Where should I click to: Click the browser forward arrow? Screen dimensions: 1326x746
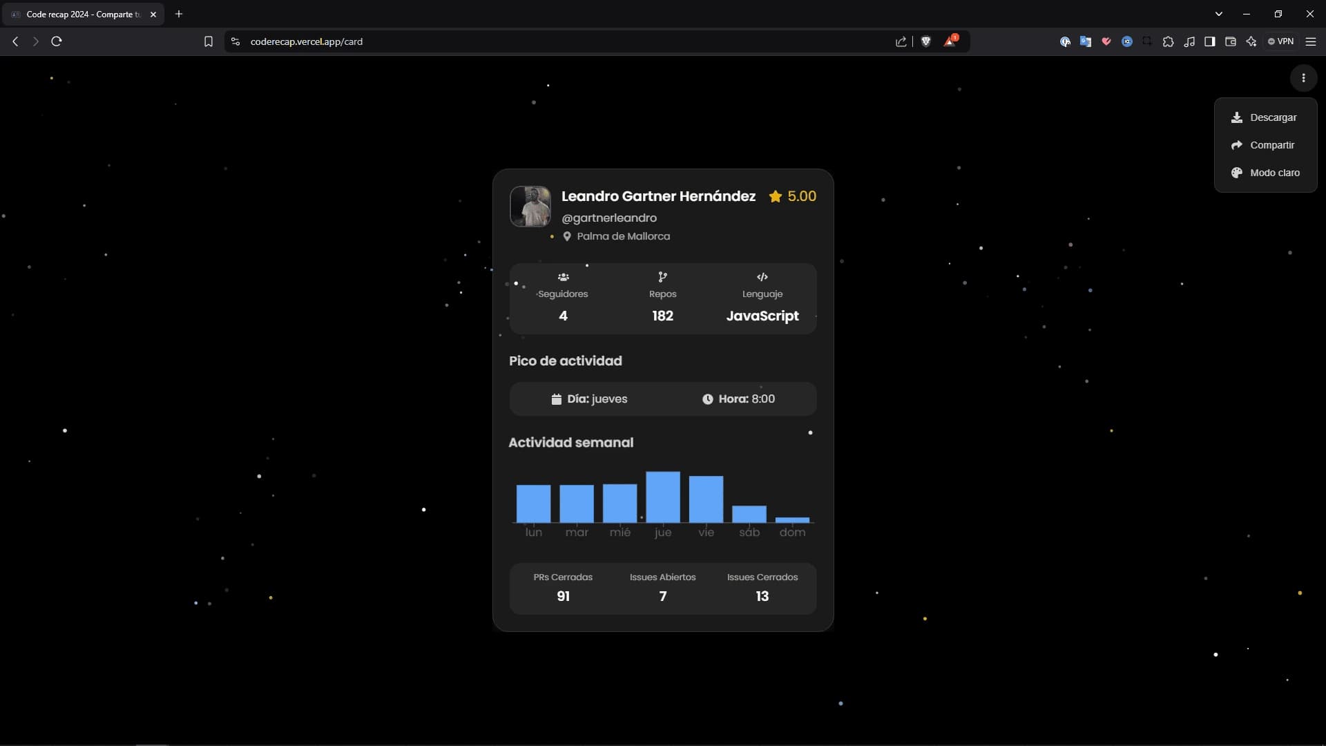[35, 41]
